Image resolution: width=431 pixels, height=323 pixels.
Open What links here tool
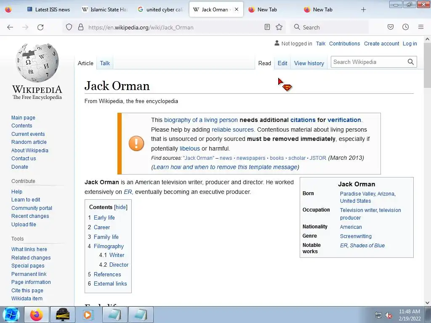pos(29,249)
